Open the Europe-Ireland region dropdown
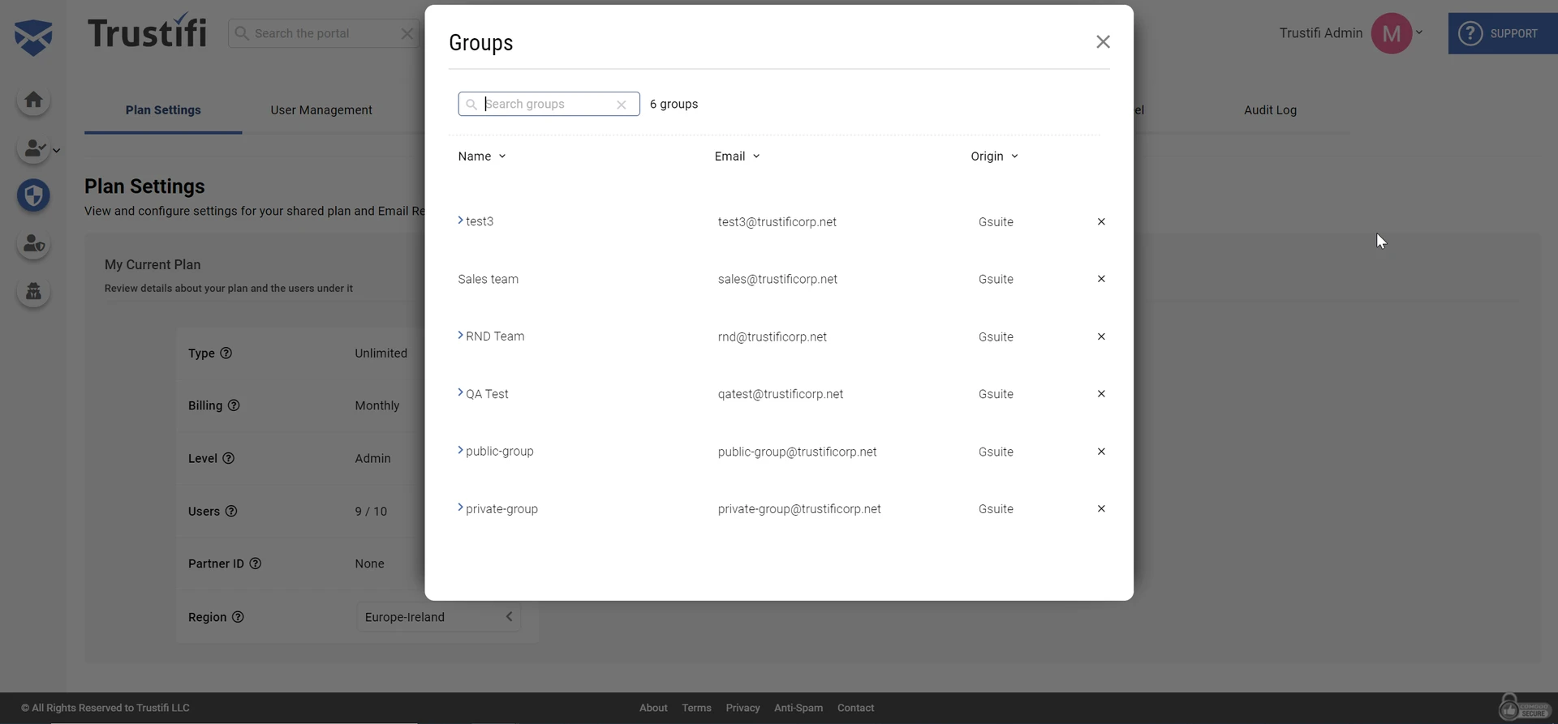This screenshot has width=1558, height=724. pos(438,617)
